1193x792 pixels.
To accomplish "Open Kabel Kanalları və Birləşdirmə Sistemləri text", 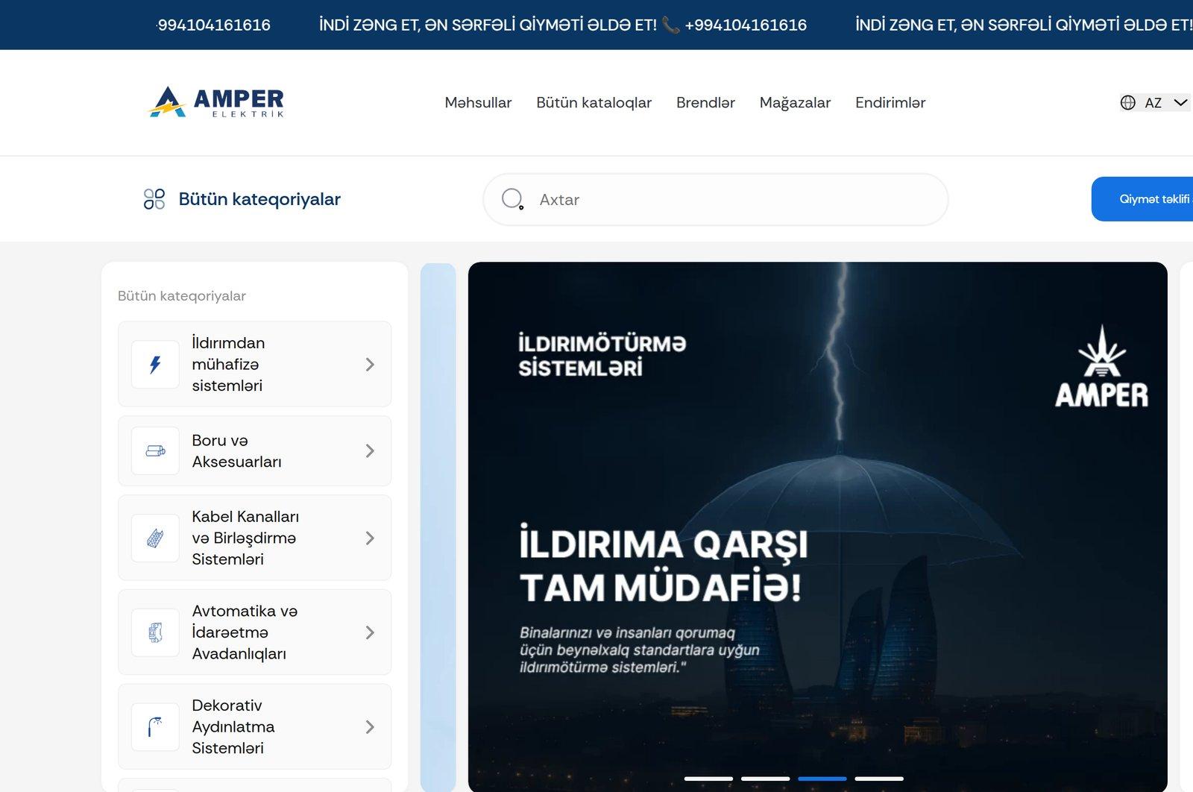I will pyautogui.click(x=245, y=538).
